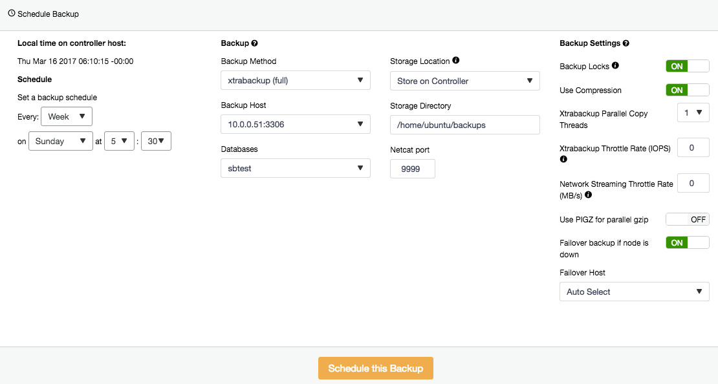Change the Sunday day-of-week dropdown

click(60, 141)
